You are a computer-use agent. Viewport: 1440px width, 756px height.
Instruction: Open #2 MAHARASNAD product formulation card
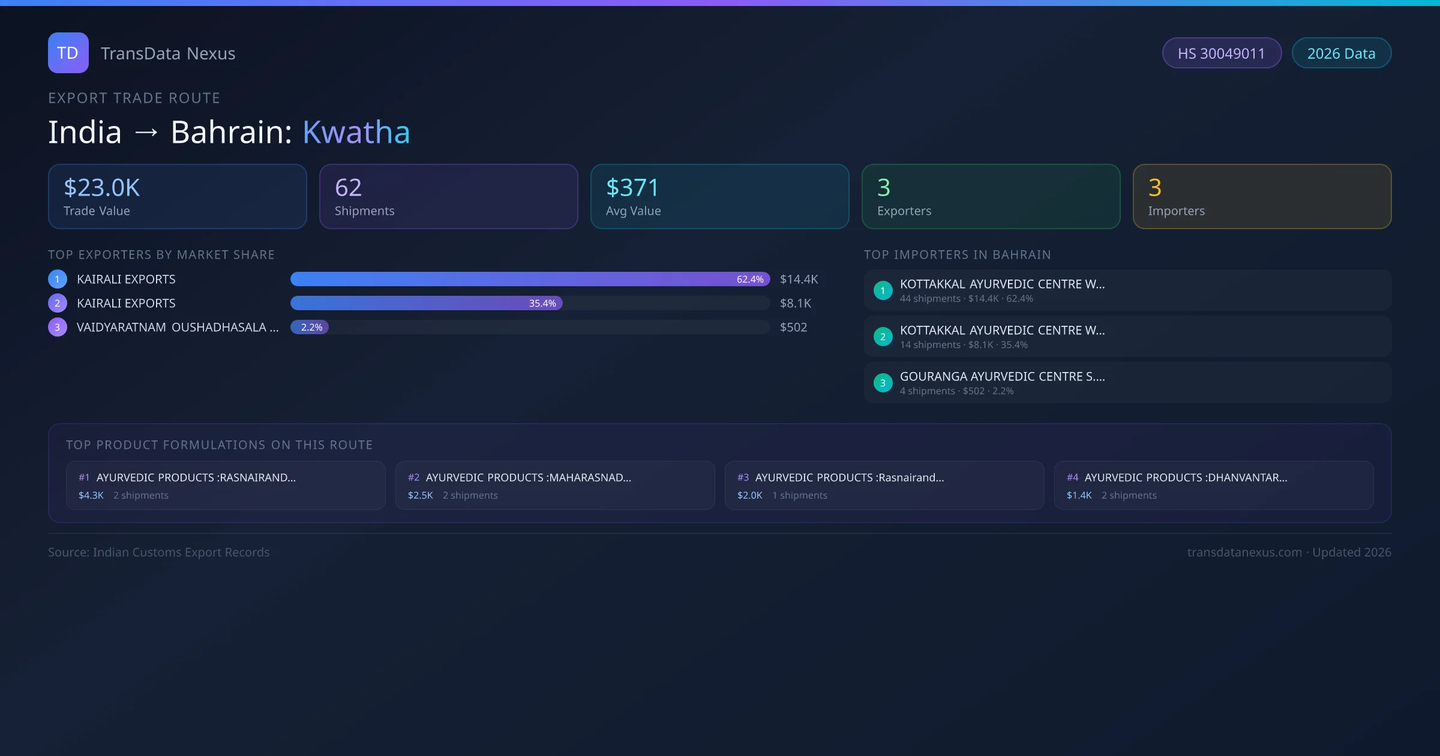click(555, 485)
